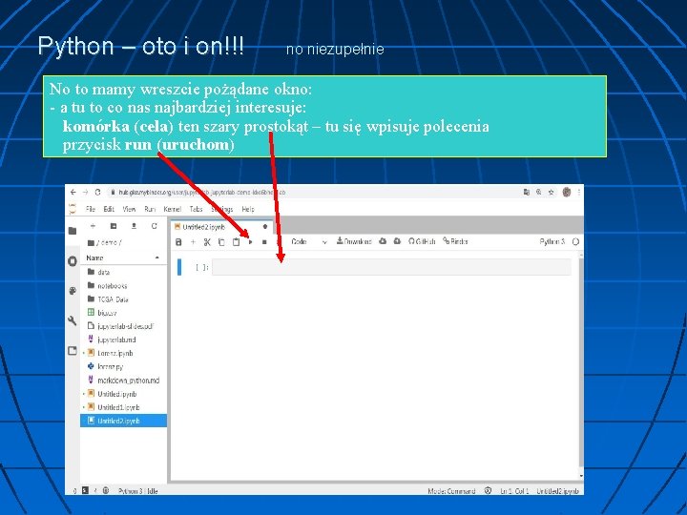Open the Help menu
This screenshot has height=515, width=687.
click(248, 209)
